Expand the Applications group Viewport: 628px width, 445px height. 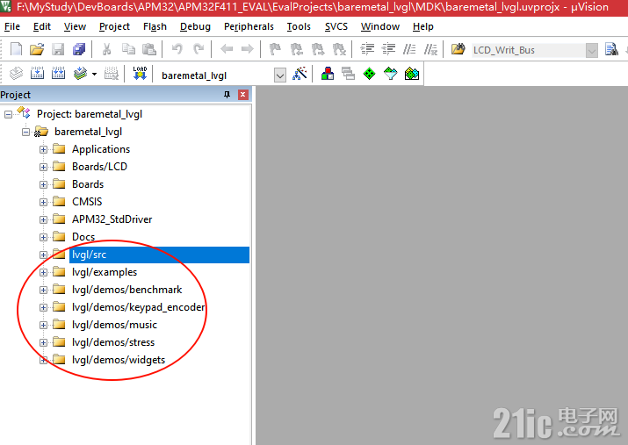coord(43,150)
